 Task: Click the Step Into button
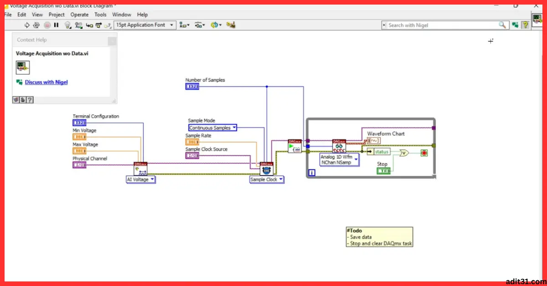[89, 25]
